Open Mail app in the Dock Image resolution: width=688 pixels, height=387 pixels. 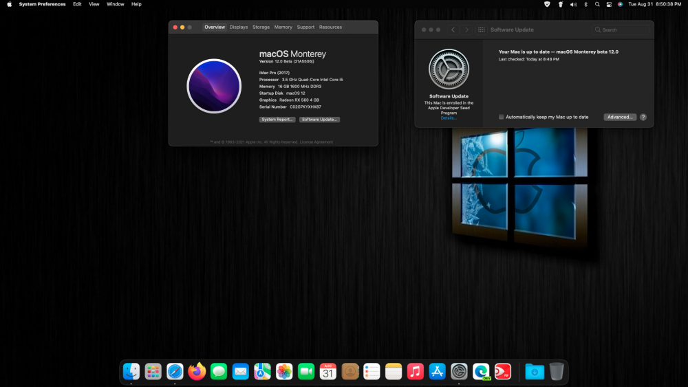(x=240, y=372)
